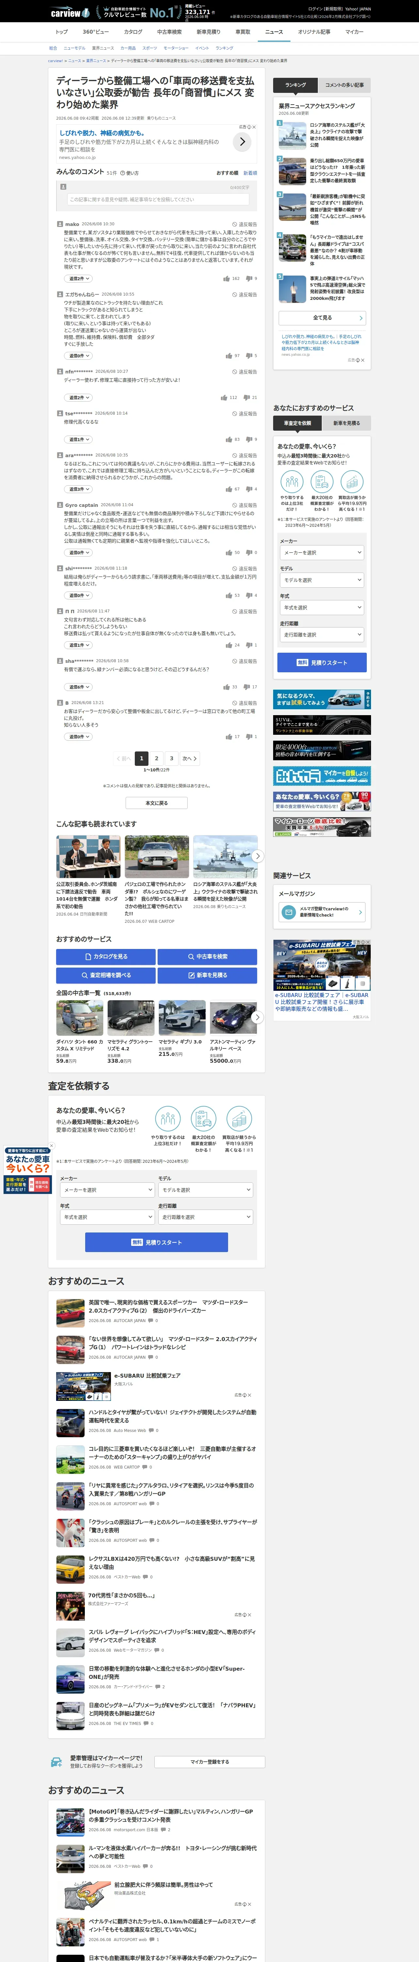Click the 中古車を検索 service button
419x1962 pixels.
point(208,956)
